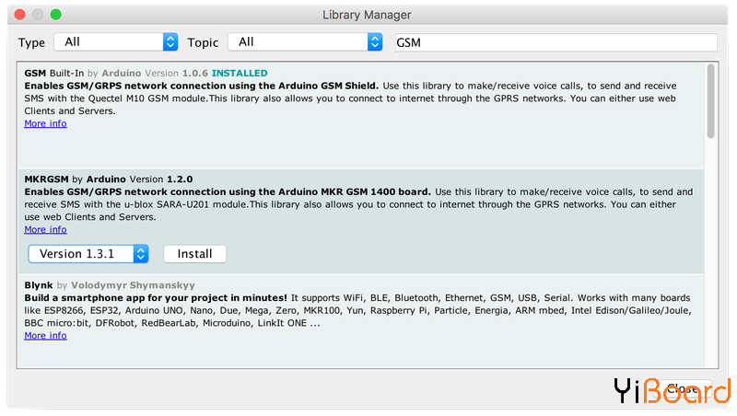Open the Topic filter dropdown
Viewport: 737px width, 416px height.
[305, 41]
